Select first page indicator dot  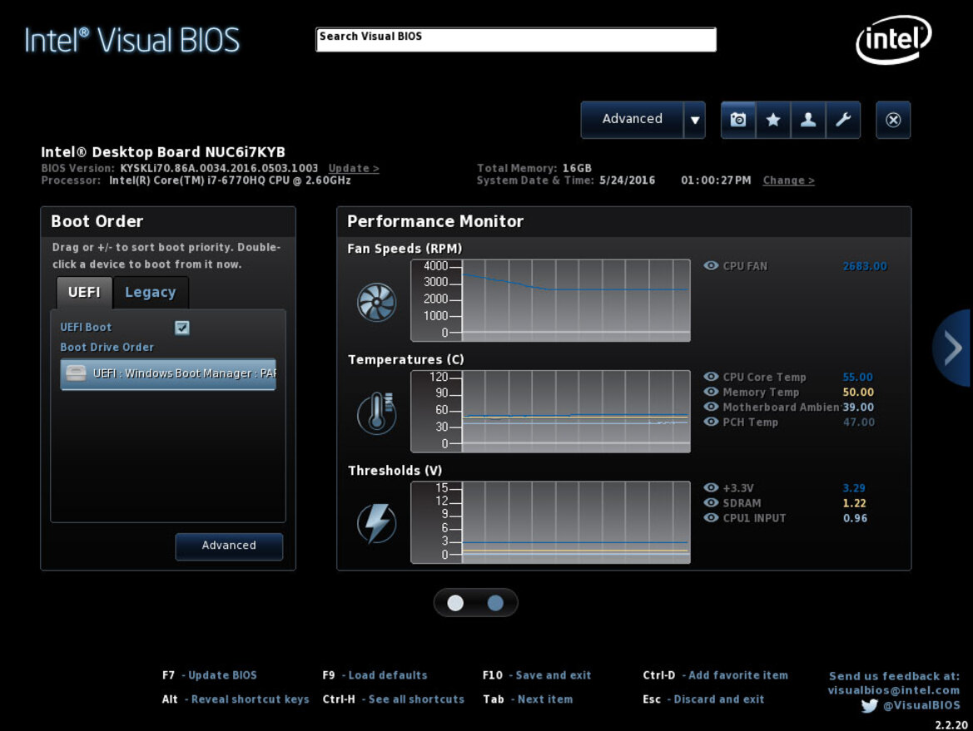[455, 603]
